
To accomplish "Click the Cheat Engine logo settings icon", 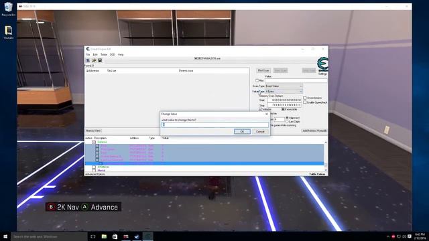I will (x=322, y=64).
